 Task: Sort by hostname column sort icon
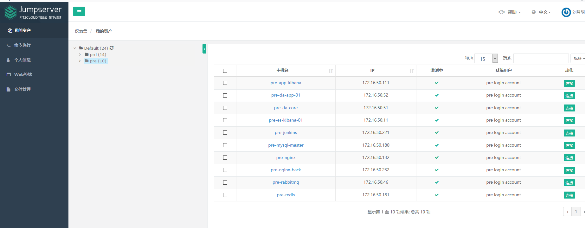(331, 71)
